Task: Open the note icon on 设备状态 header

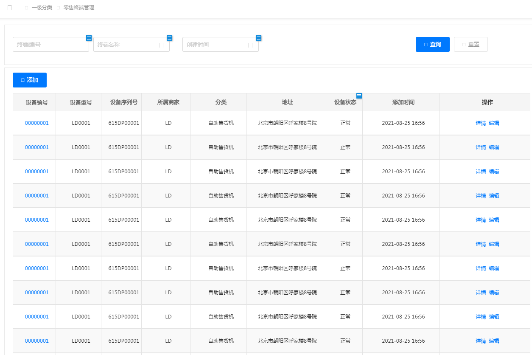Action: click(359, 96)
